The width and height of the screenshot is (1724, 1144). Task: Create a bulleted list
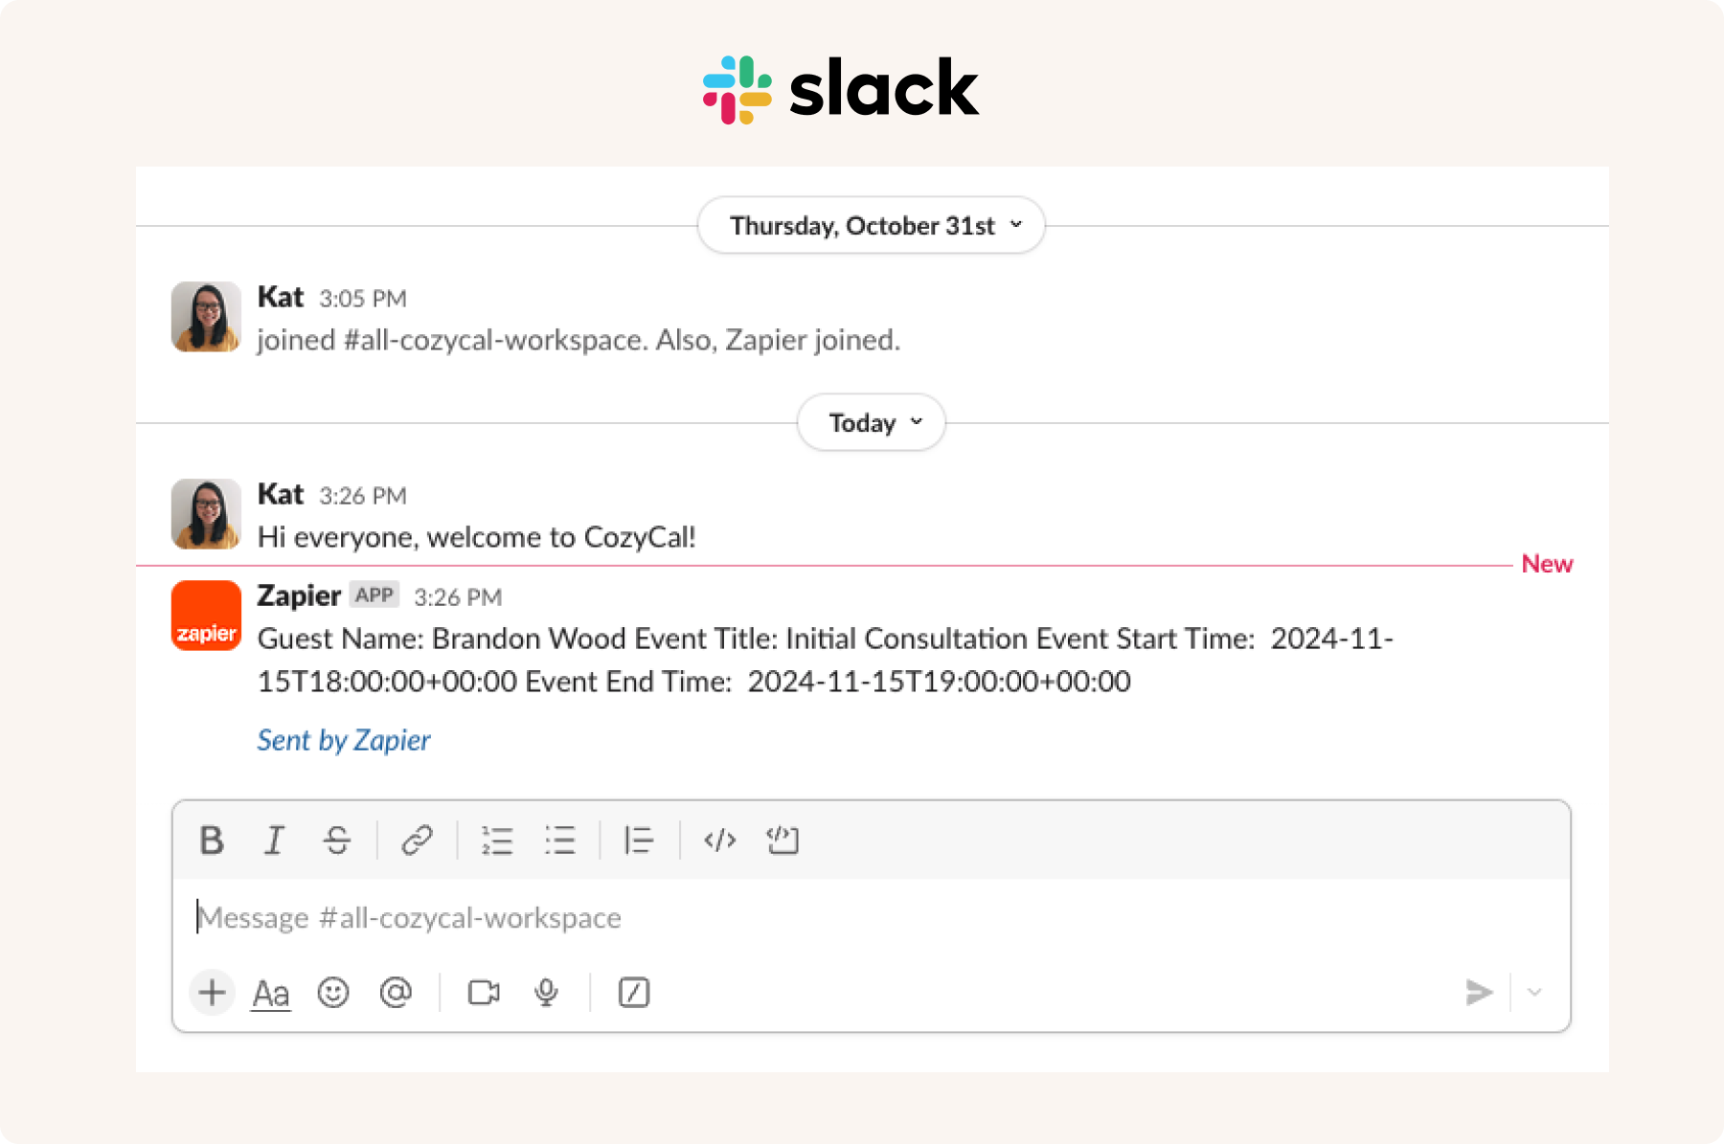click(x=560, y=841)
